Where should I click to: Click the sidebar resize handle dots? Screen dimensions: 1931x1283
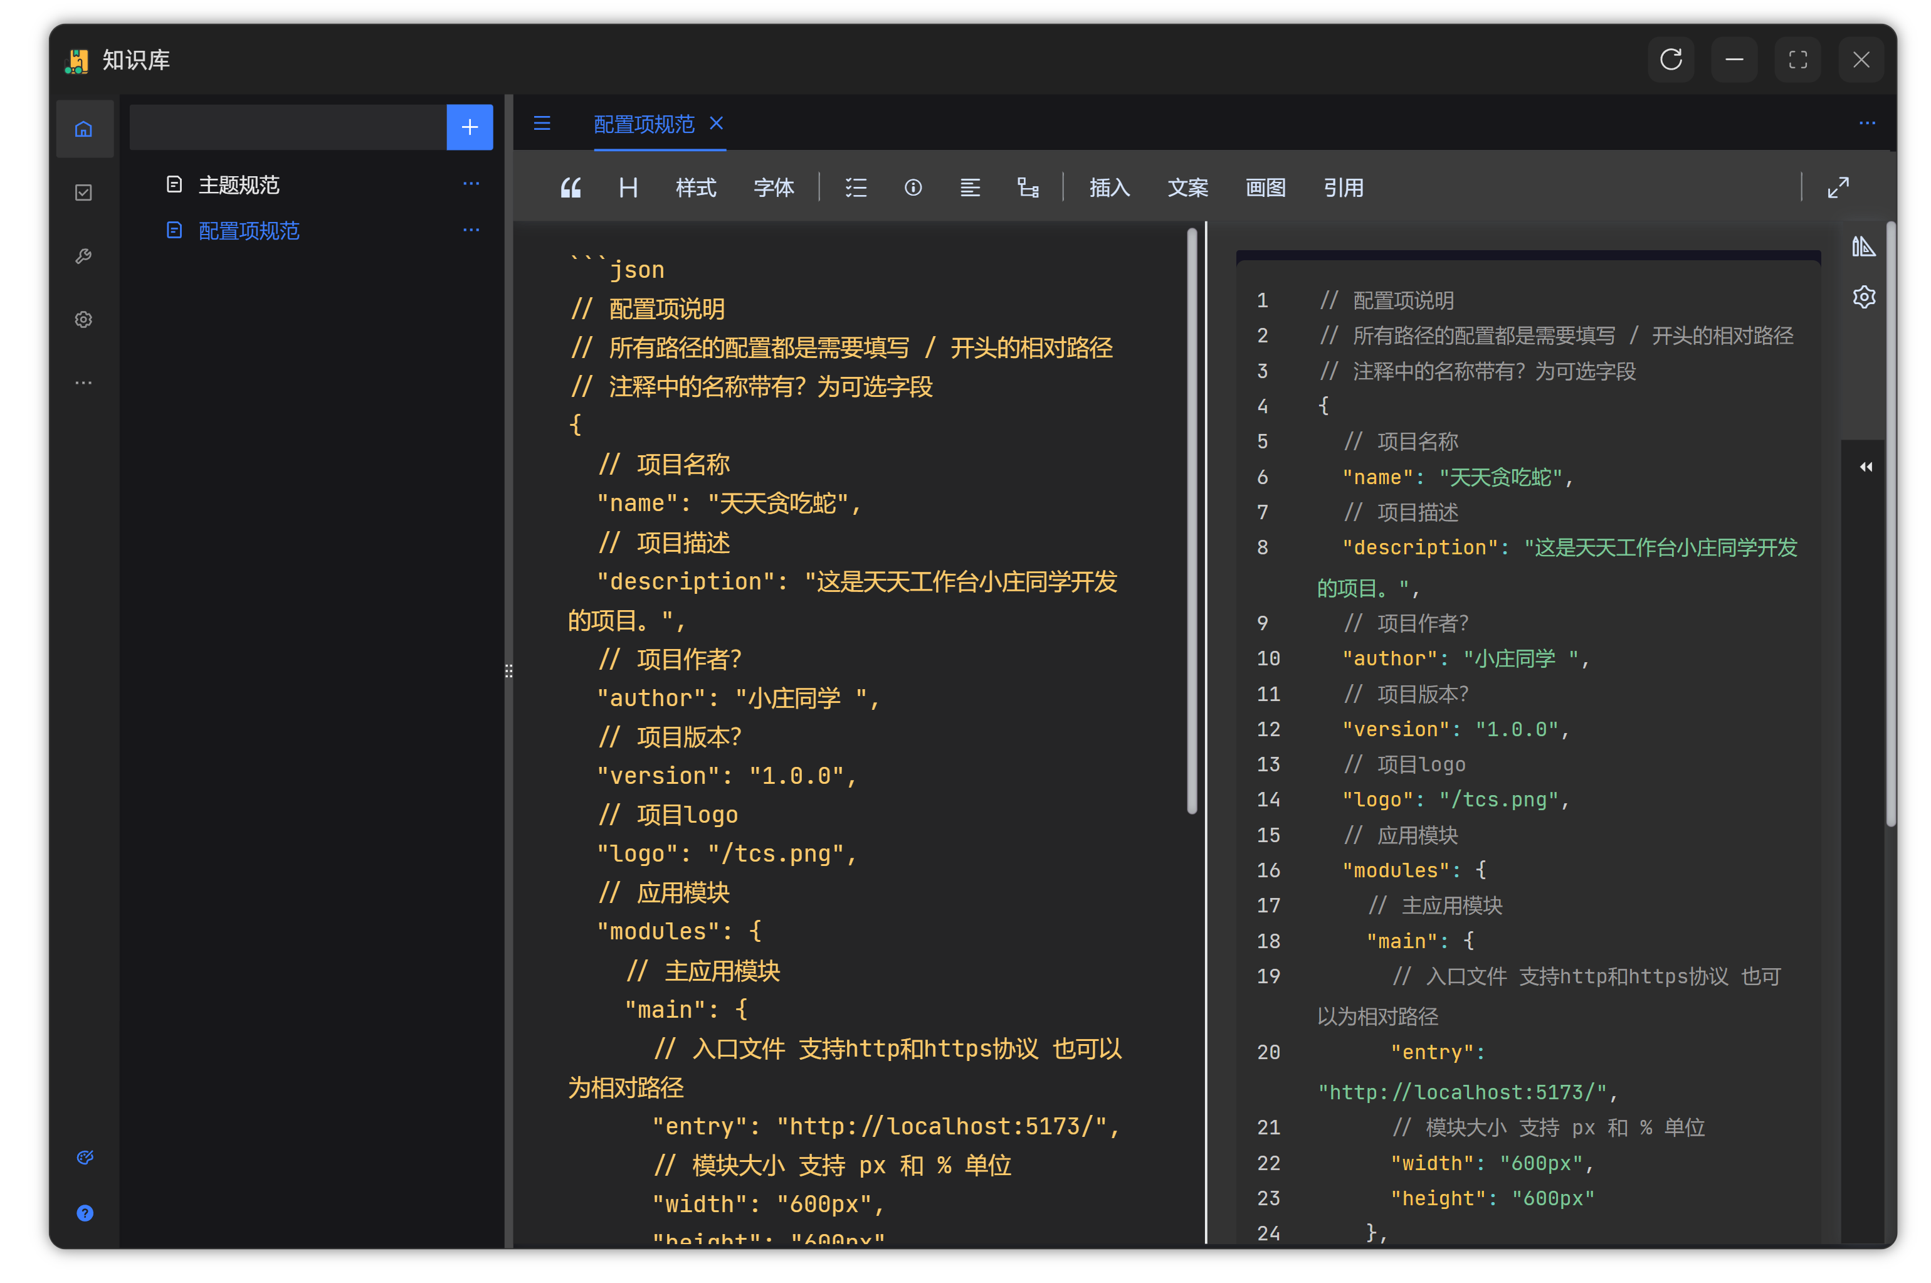(508, 671)
